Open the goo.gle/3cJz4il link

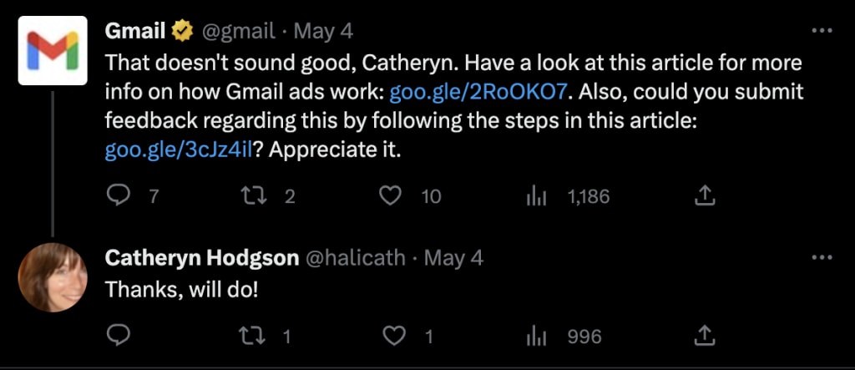pyautogui.click(x=179, y=150)
